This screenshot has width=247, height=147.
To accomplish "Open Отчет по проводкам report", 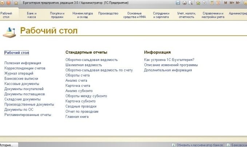I will pos(82,112).
